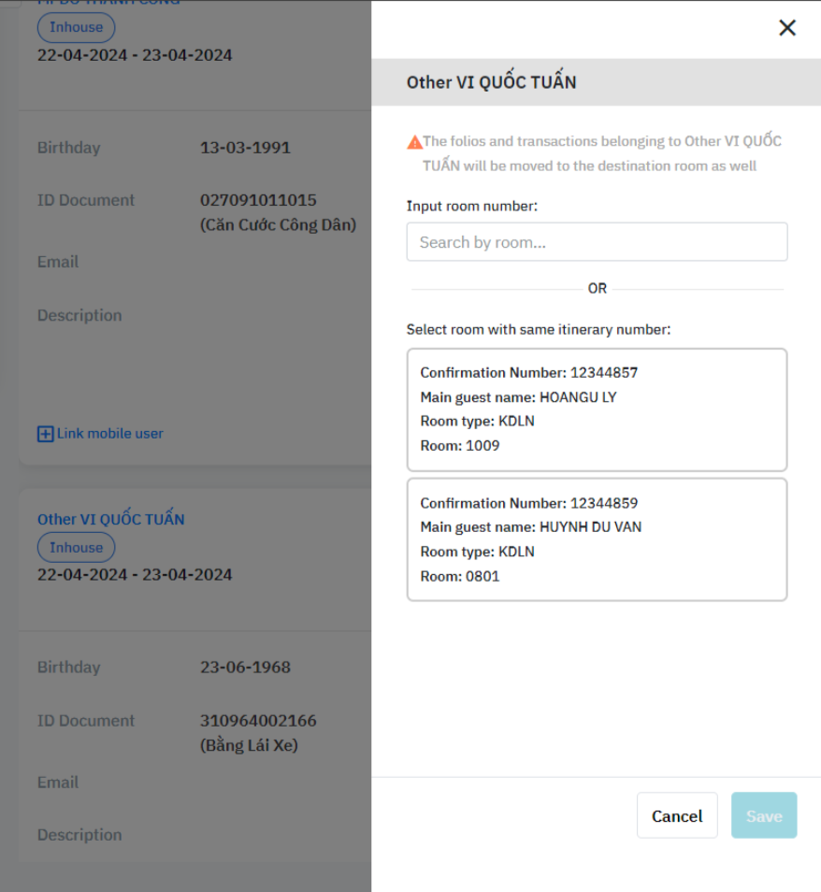Open the Link mobile user link
Image resolution: width=821 pixels, height=892 pixels.
click(109, 434)
